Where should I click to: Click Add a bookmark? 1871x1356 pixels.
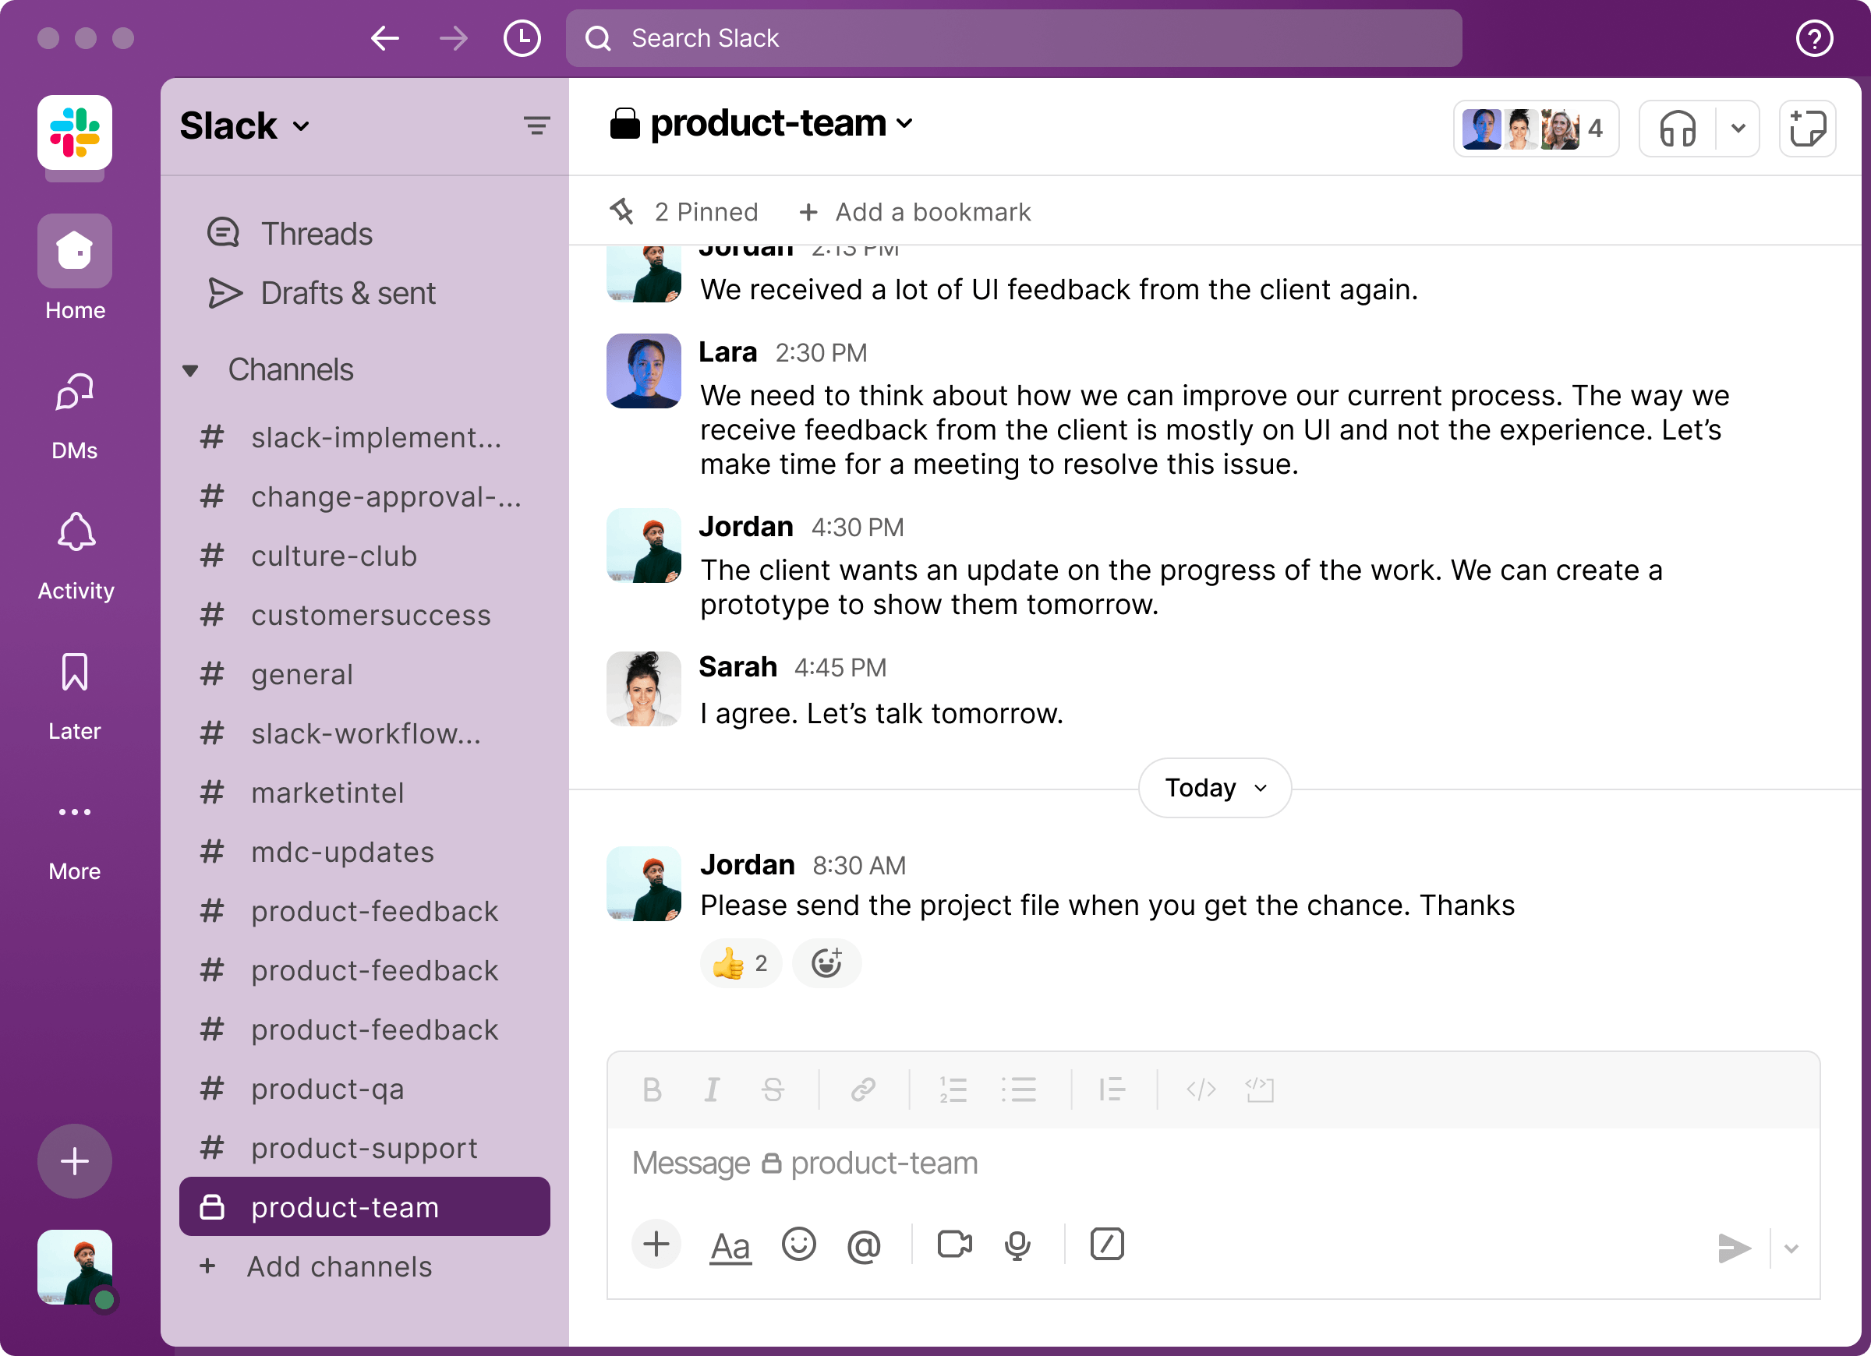tap(915, 212)
